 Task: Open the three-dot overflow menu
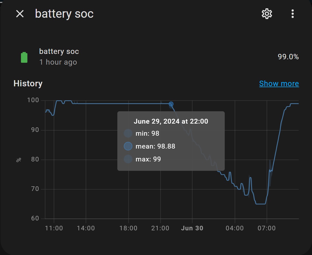[x=292, y=14]
